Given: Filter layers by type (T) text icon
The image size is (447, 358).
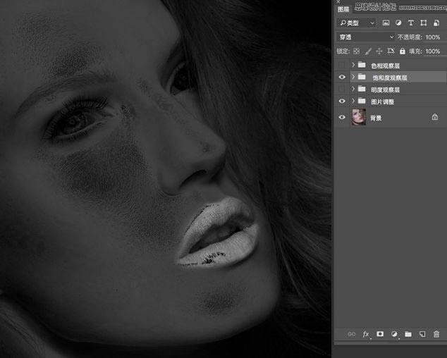Looking at the screenshot, I should [x=411, y=23].
